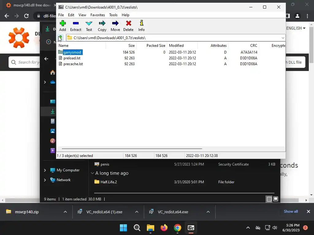Screen dimensions: 314x235
Task: Open the Help menu
Action: click(125, 15)
